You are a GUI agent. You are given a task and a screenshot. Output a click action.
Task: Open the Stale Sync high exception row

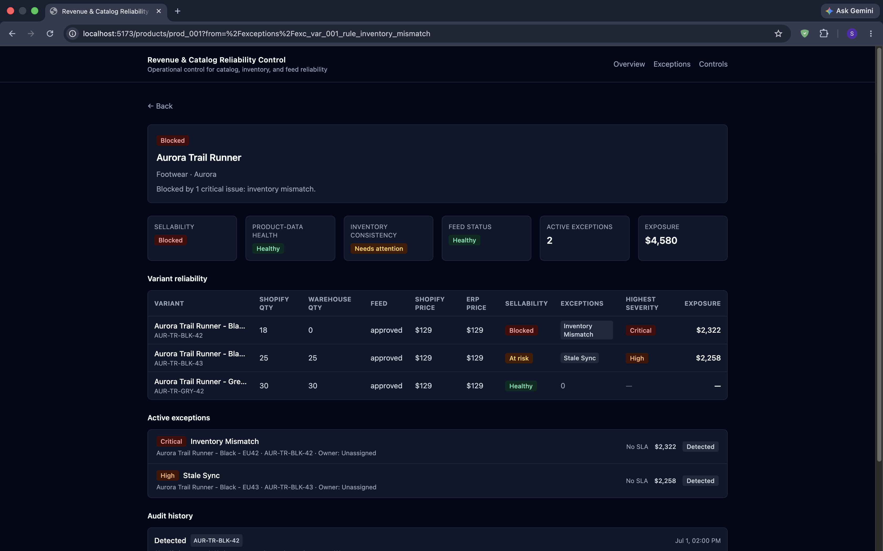[x=437, y=481]
